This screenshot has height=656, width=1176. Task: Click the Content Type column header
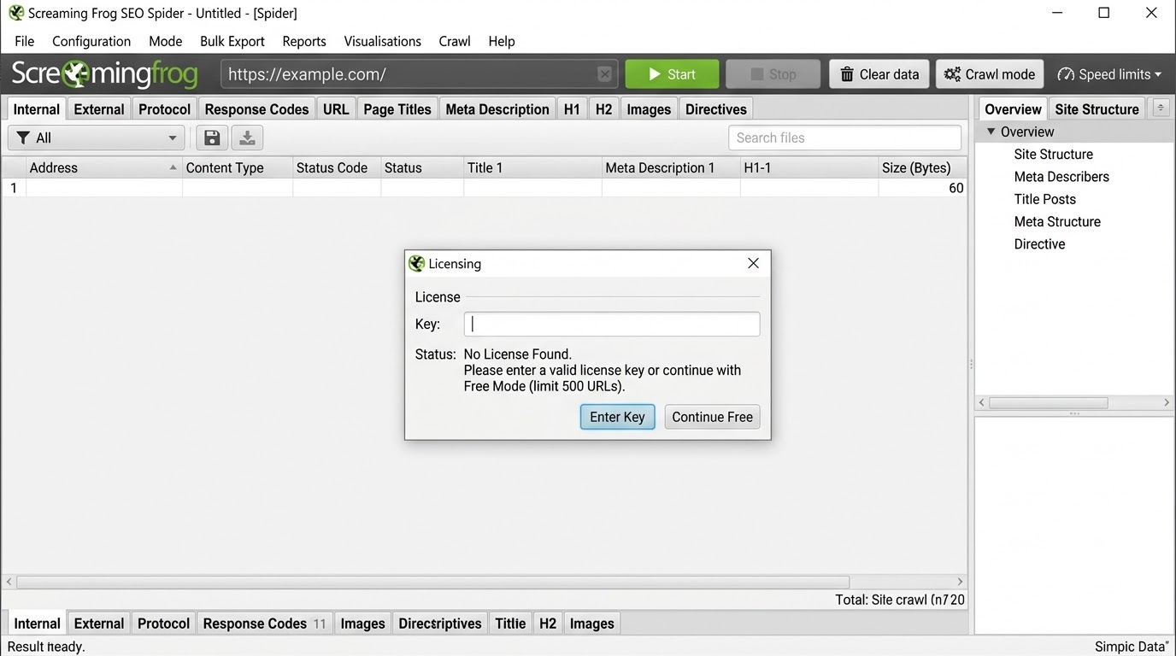pyautogui.click(x=238, y=167)
